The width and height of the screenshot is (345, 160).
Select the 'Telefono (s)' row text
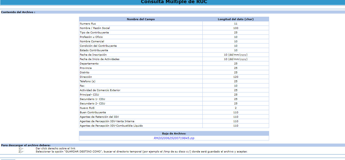tap(88, 81)
